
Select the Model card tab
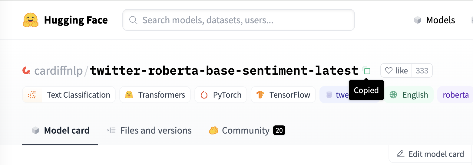(x=60, y=131)
